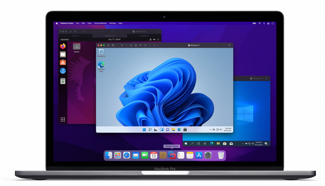Click the camera device icon in Windows 11 toolbar
The height and width of the screenshot is (186, 325).
point(145,45)
